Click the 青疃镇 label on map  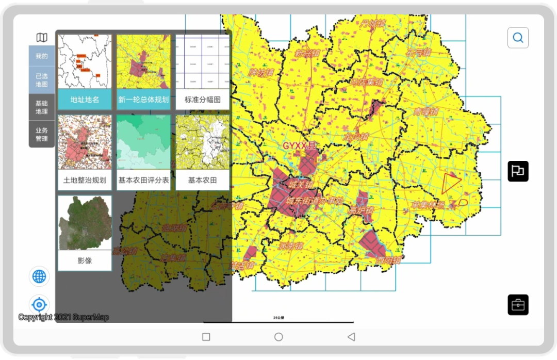coord(425,112)
